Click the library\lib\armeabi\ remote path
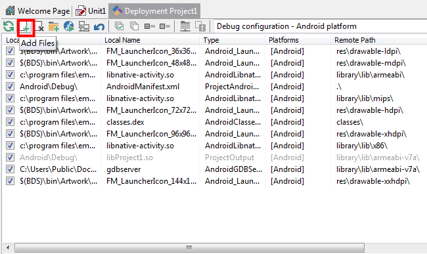This screenshot has height=254, width=427. click(371, 75)
